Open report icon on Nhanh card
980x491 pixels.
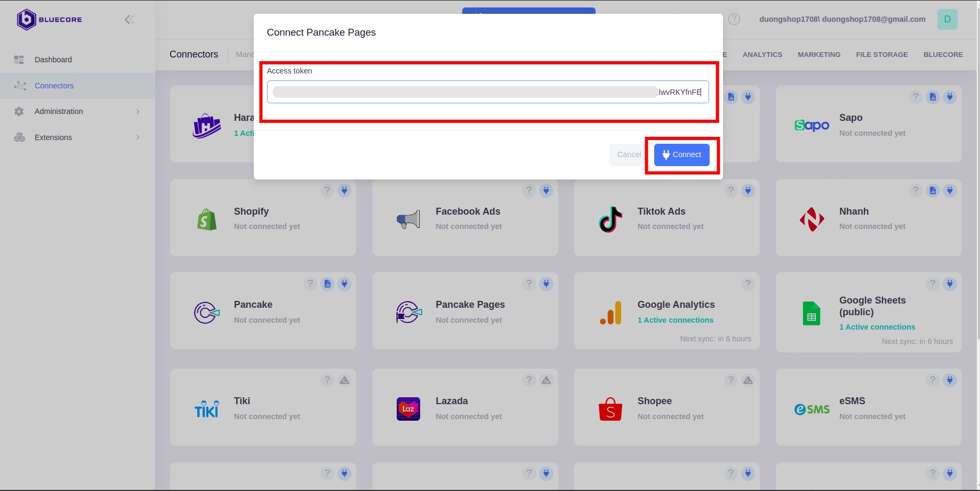tap(933, 191)
